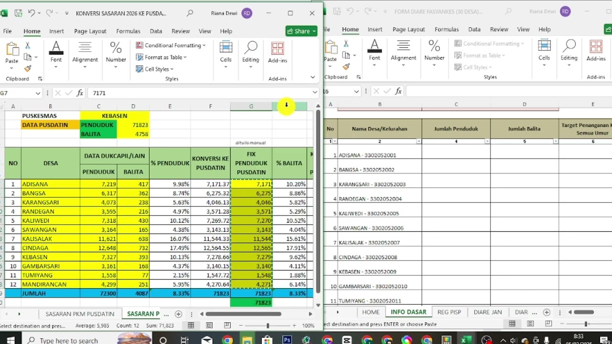
Task: Open filter dropdown under column 2 header
Action: click(419, 141)
